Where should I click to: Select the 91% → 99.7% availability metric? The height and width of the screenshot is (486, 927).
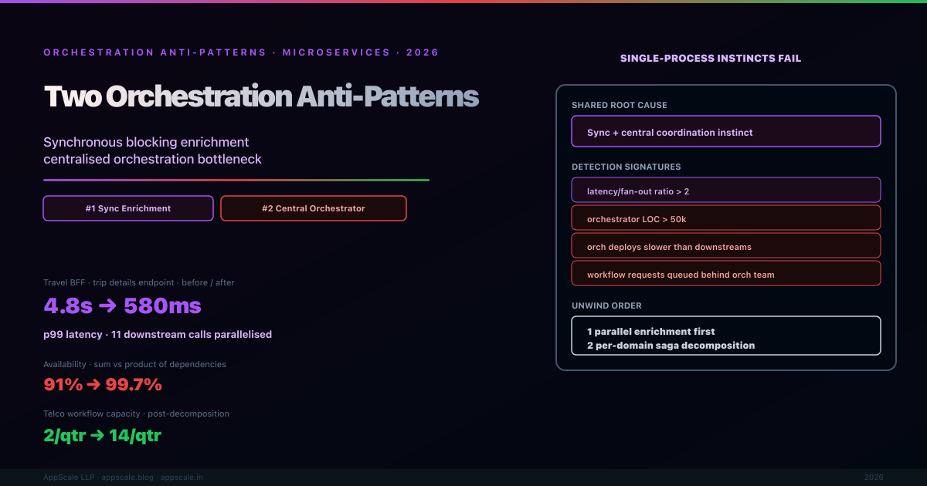click(103, 384)
